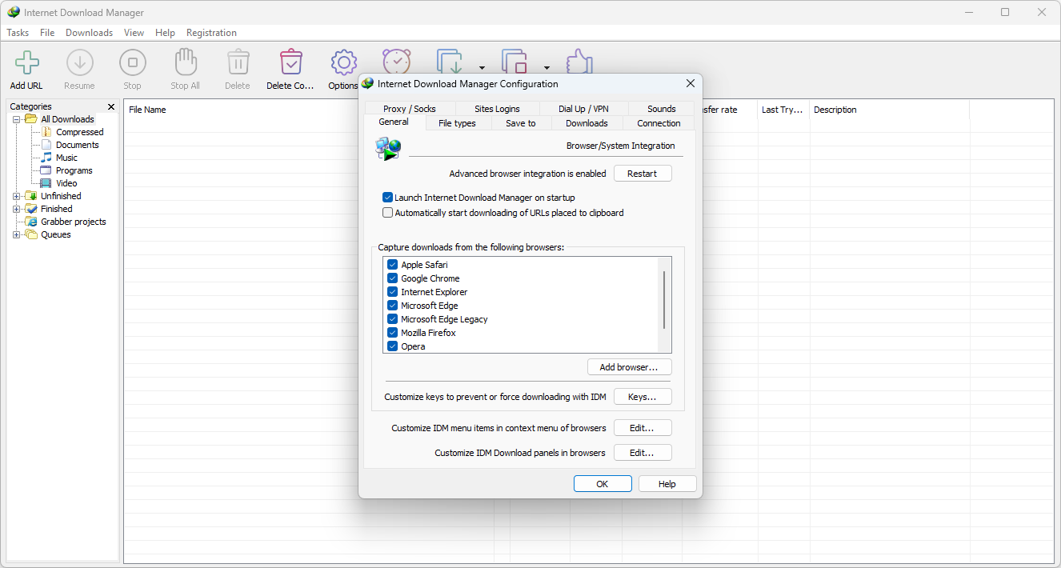Viewport: 1061px width, 568px height.
Task: Expand the Unfinished tree node
Action: point(17,196)
